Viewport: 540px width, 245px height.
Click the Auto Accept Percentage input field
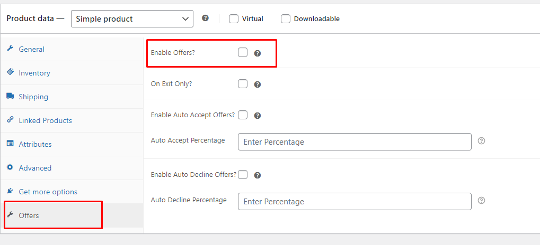click(x=355, y=142)
